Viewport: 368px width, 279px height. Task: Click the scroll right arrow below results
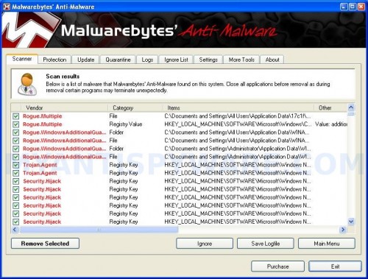point(343,230)
